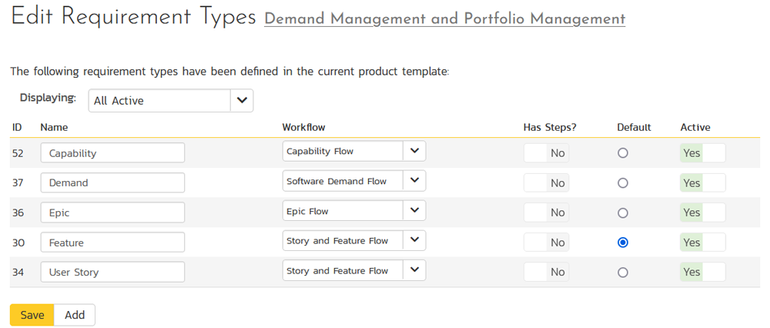The width and height of the screenshot is (770, 328).
Task: Open the workflow dropdown for Feature row
Action: coord(414,241)
